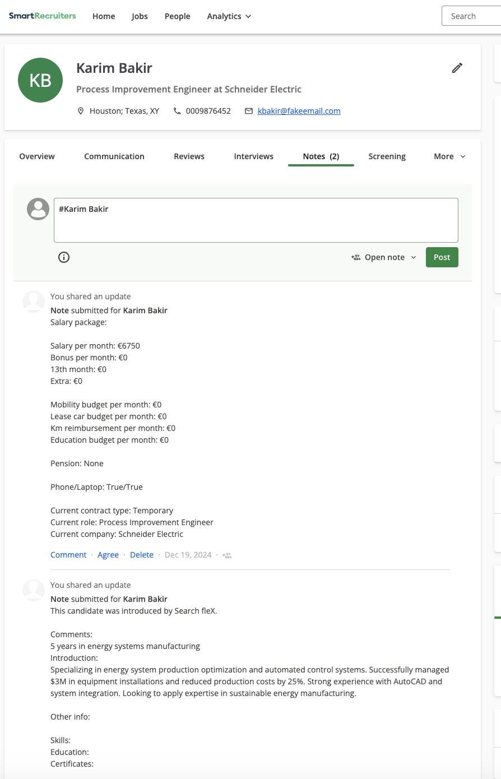
Task: Click the KB avatar circle
Action: pyautogui.click(x=40, y=80)
